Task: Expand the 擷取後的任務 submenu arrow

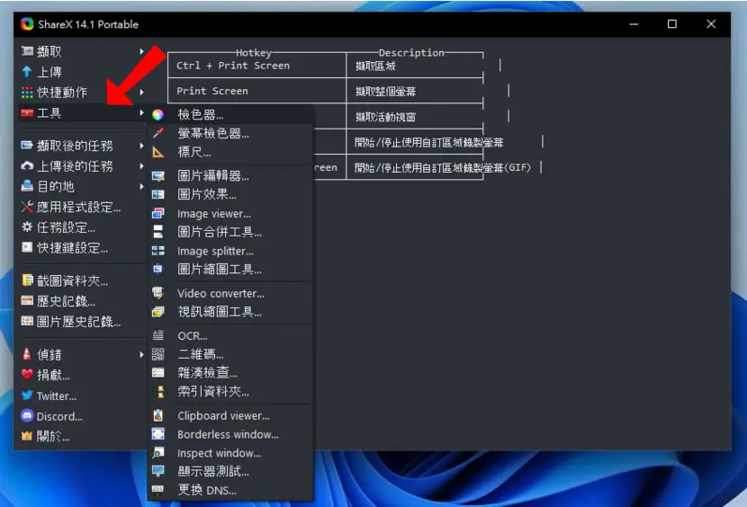Action: tap(141, 146)
